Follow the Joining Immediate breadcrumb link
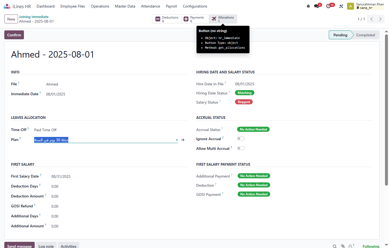This screenshot has height=248, width=389. click(34, 17)
